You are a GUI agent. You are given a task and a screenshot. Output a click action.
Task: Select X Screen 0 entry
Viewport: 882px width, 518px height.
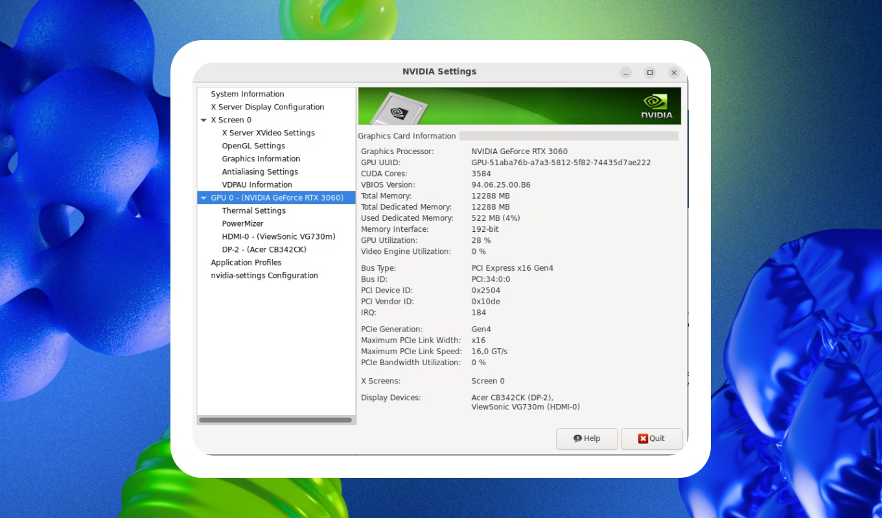pyautogui.click(x=231, y=120)
